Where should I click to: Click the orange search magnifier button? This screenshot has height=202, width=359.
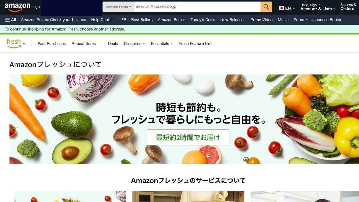click(x=266, y=7)
